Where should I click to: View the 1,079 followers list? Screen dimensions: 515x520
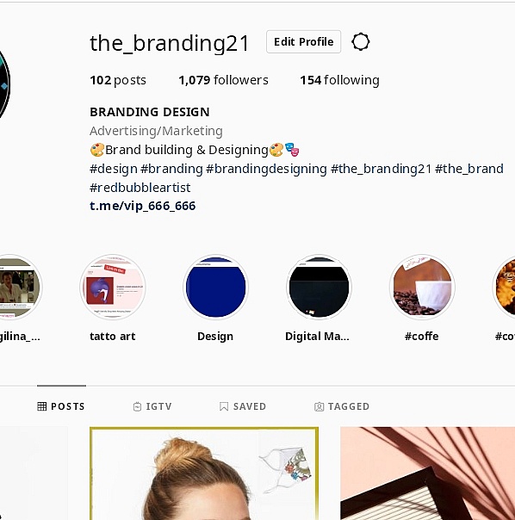coord(223,80)
